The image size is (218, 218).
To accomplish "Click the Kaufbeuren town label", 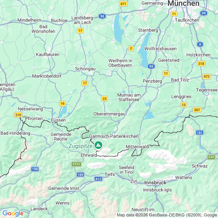I will [x=48, y=54].
